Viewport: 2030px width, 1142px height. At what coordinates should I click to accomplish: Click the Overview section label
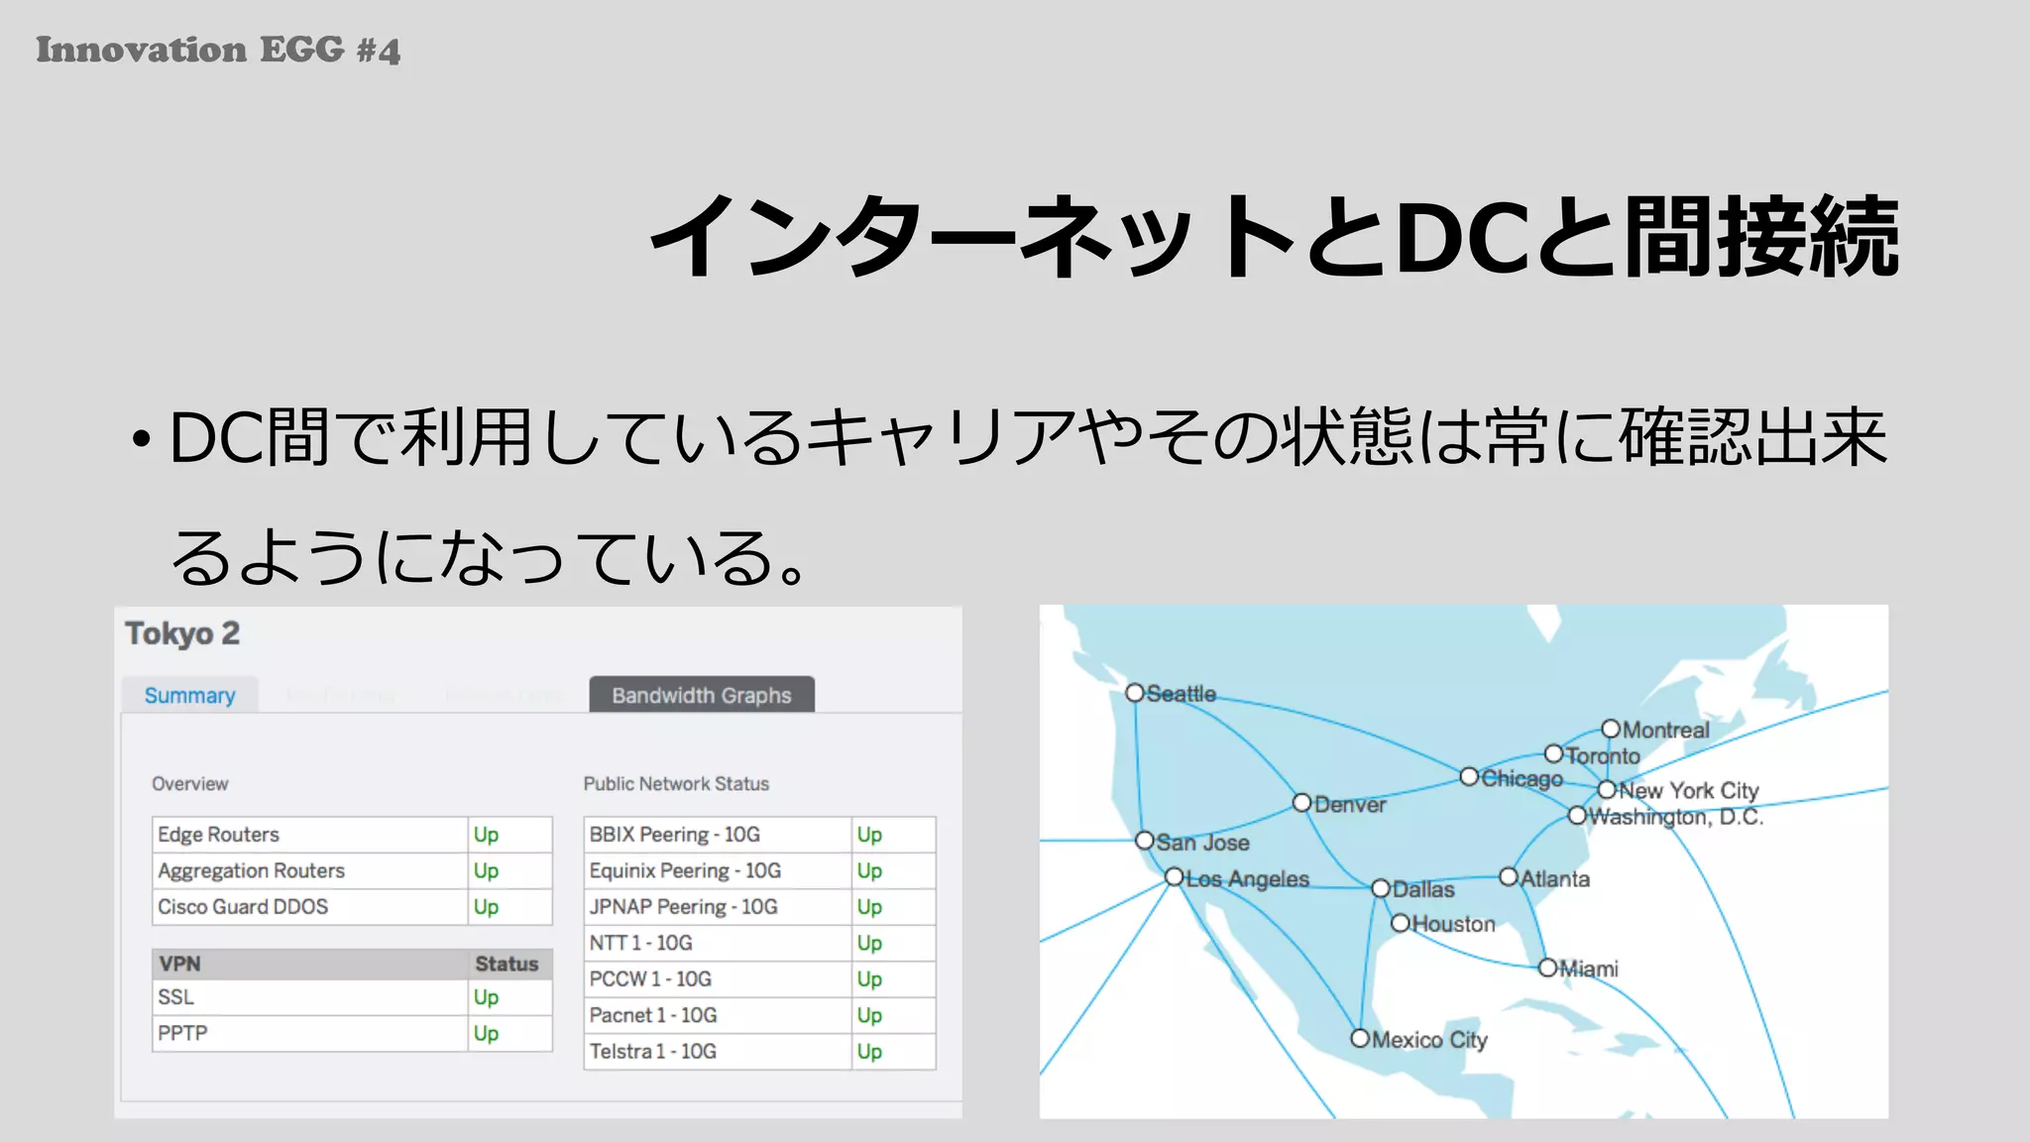pyautogui.click(x=189, y=784)
